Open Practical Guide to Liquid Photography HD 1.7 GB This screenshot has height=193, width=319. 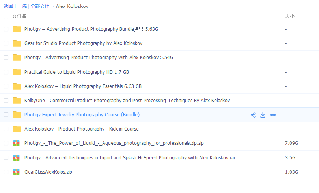coord(76,72)
